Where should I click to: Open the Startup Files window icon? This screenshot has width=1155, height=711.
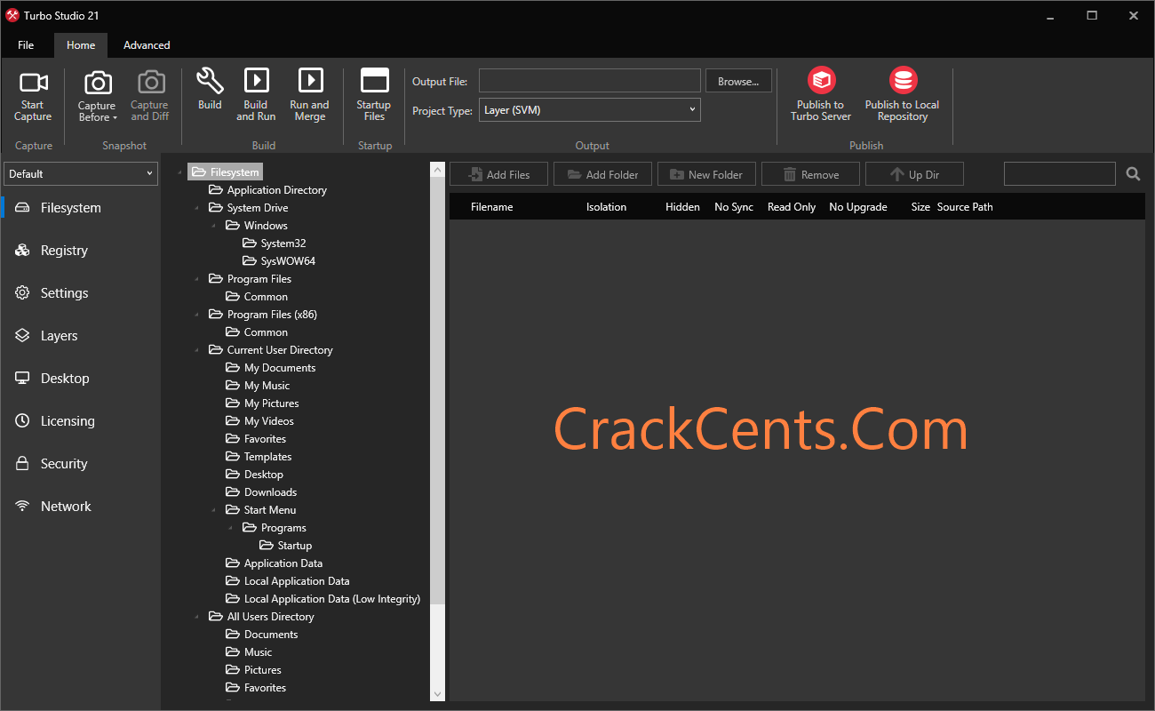point(374,81)
